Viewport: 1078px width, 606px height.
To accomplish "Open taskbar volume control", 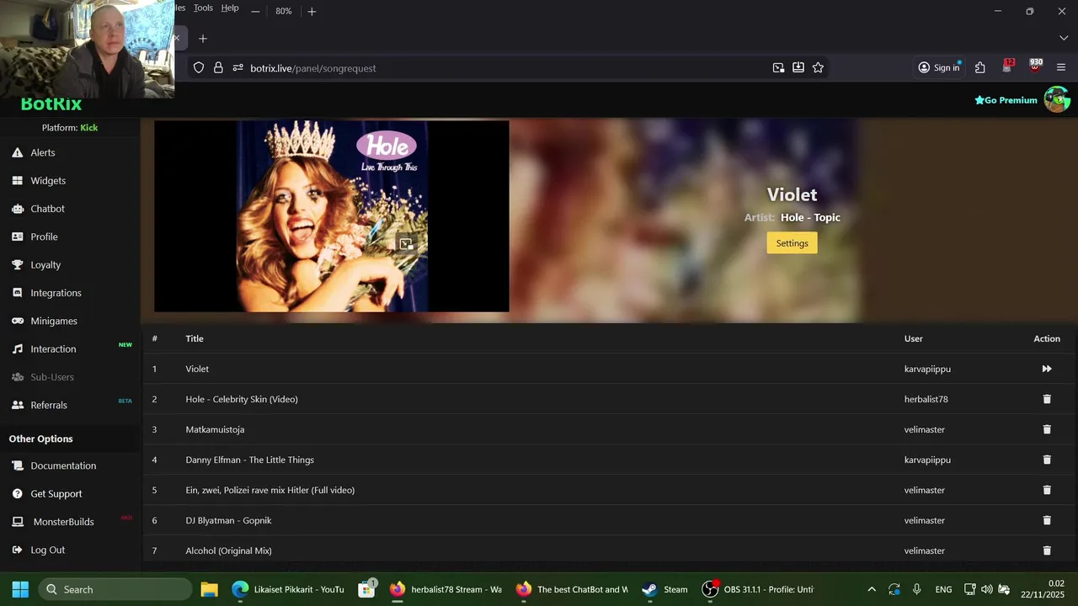I will click(x=986, y=589).
